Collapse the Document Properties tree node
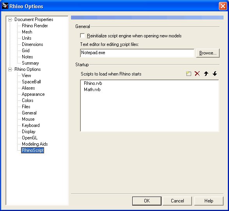 [x=10, y=19]
